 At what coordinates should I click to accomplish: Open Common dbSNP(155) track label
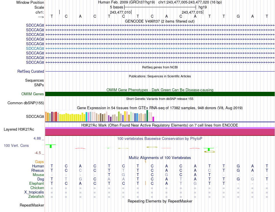coord(25,103)
